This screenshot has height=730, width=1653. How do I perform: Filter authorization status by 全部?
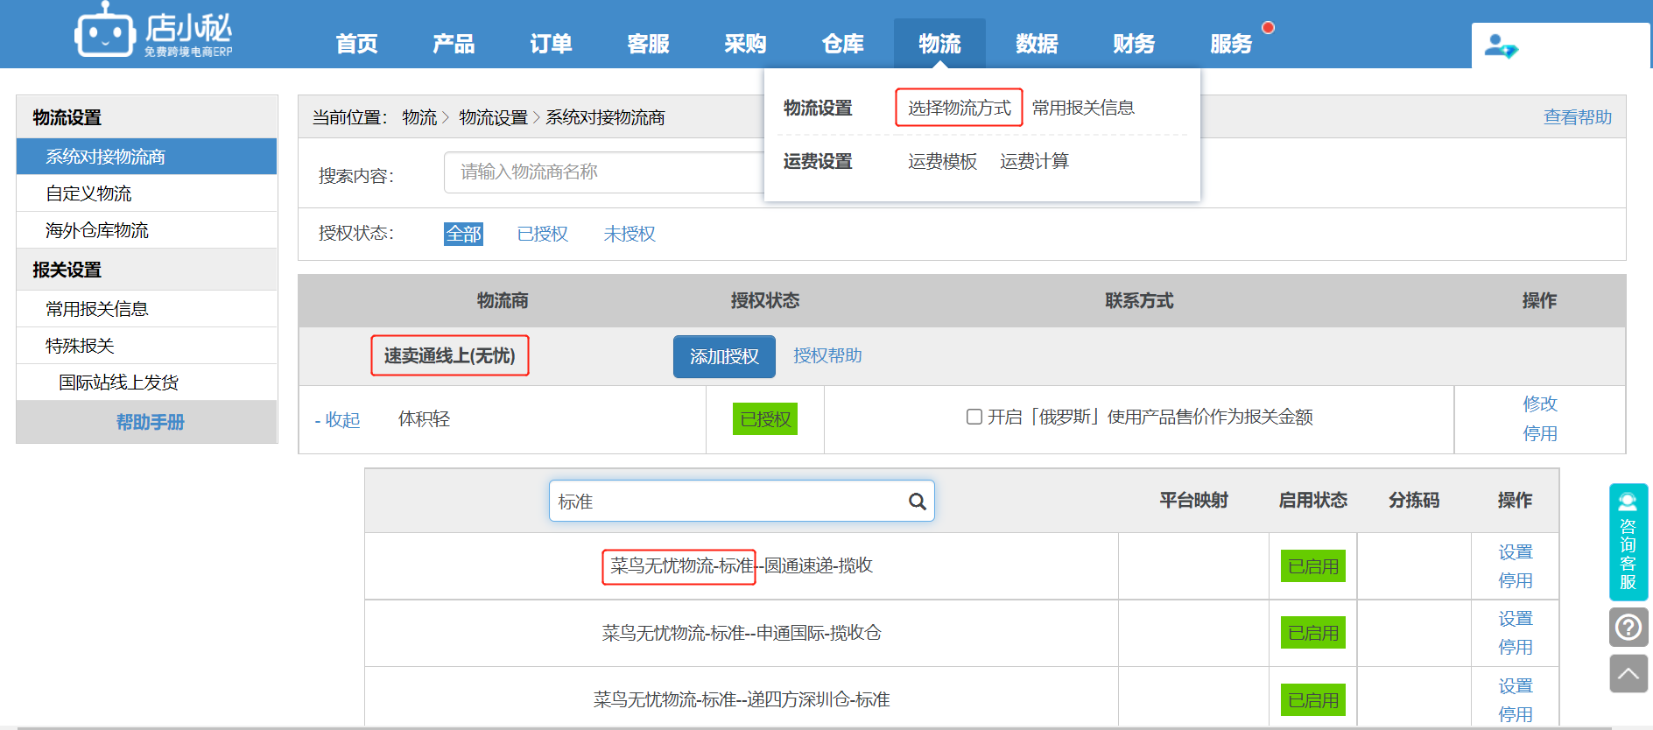pyautogui.click(x=463, y=234)
